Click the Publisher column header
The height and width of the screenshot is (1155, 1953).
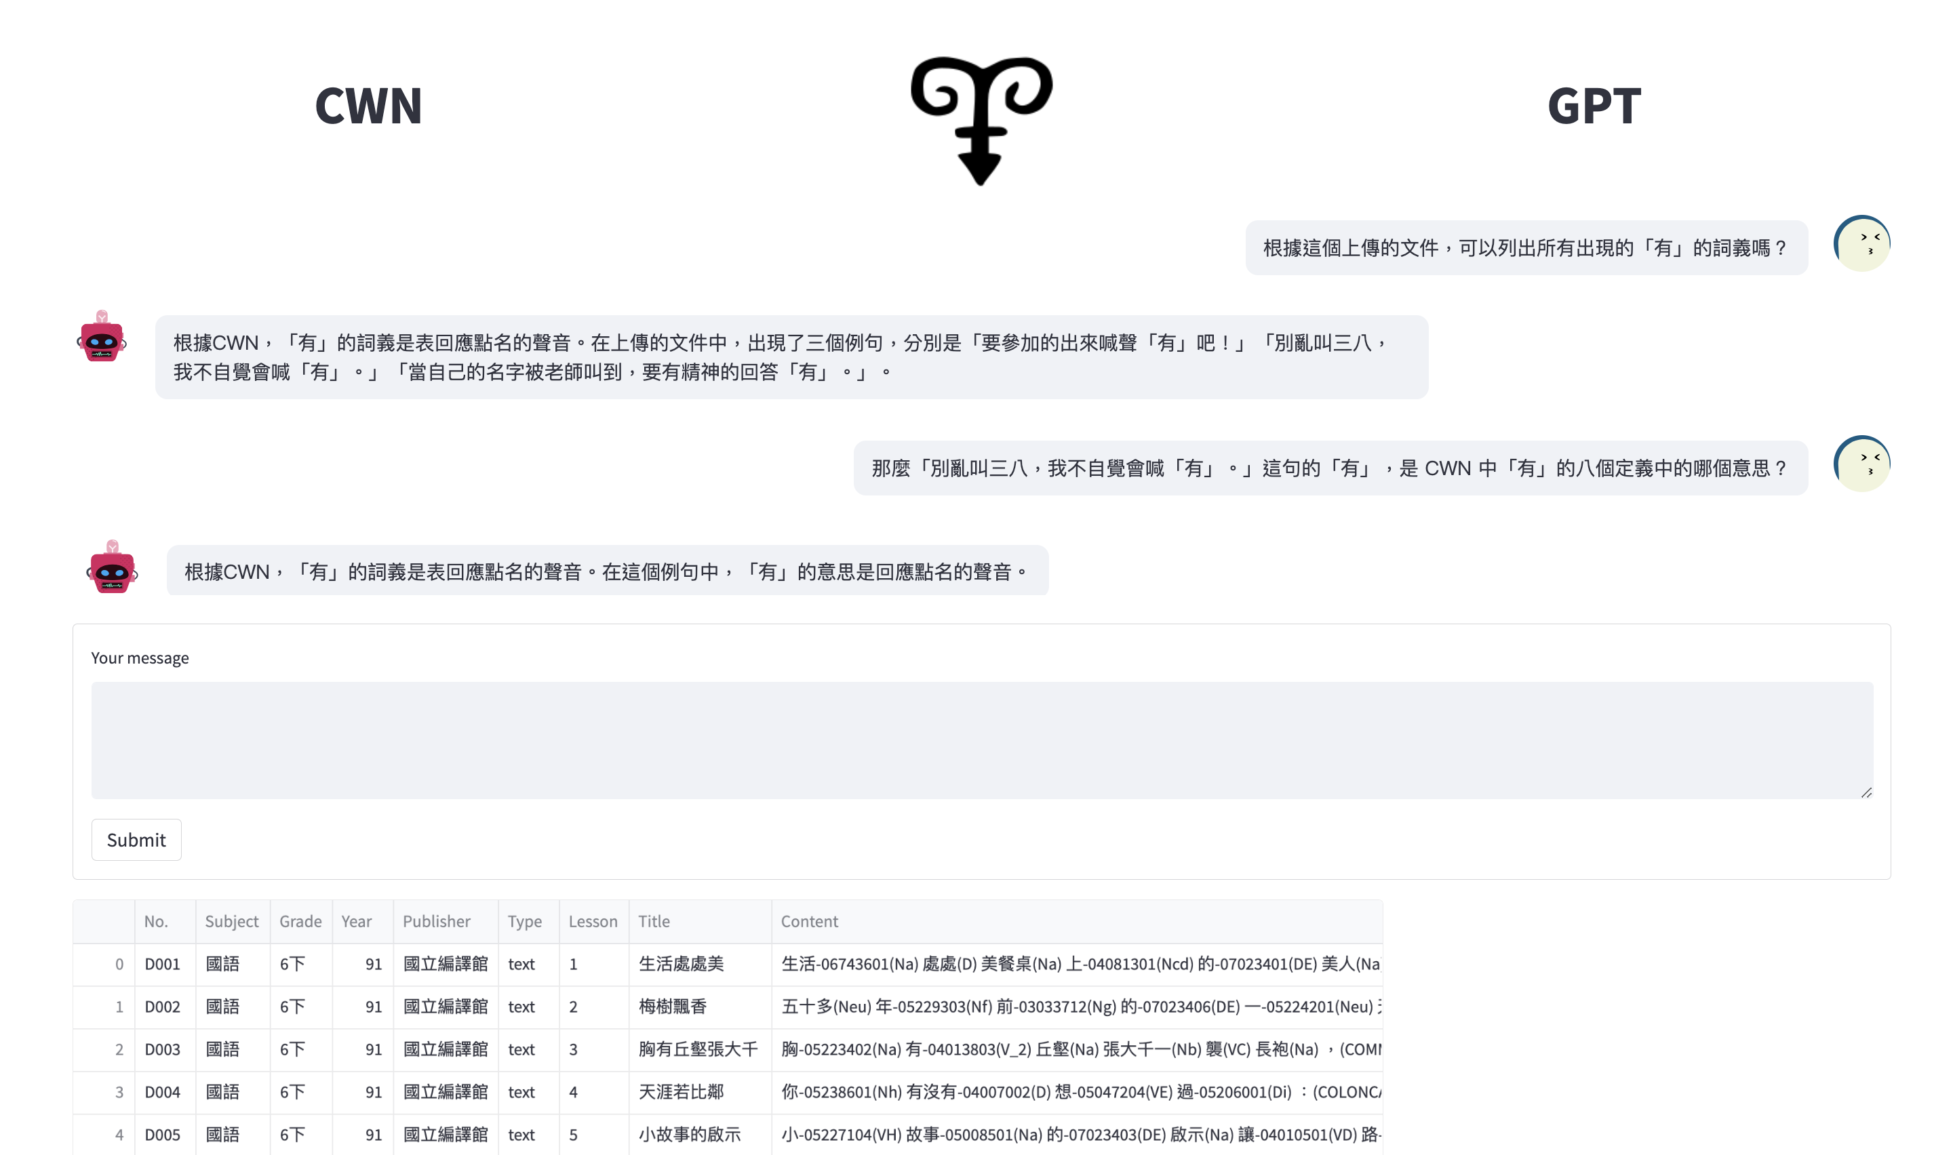pos(436,922)
